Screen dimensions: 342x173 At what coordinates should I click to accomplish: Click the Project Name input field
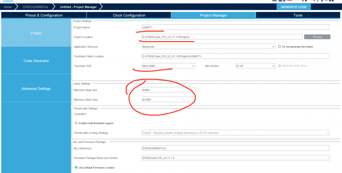(235, 27)
